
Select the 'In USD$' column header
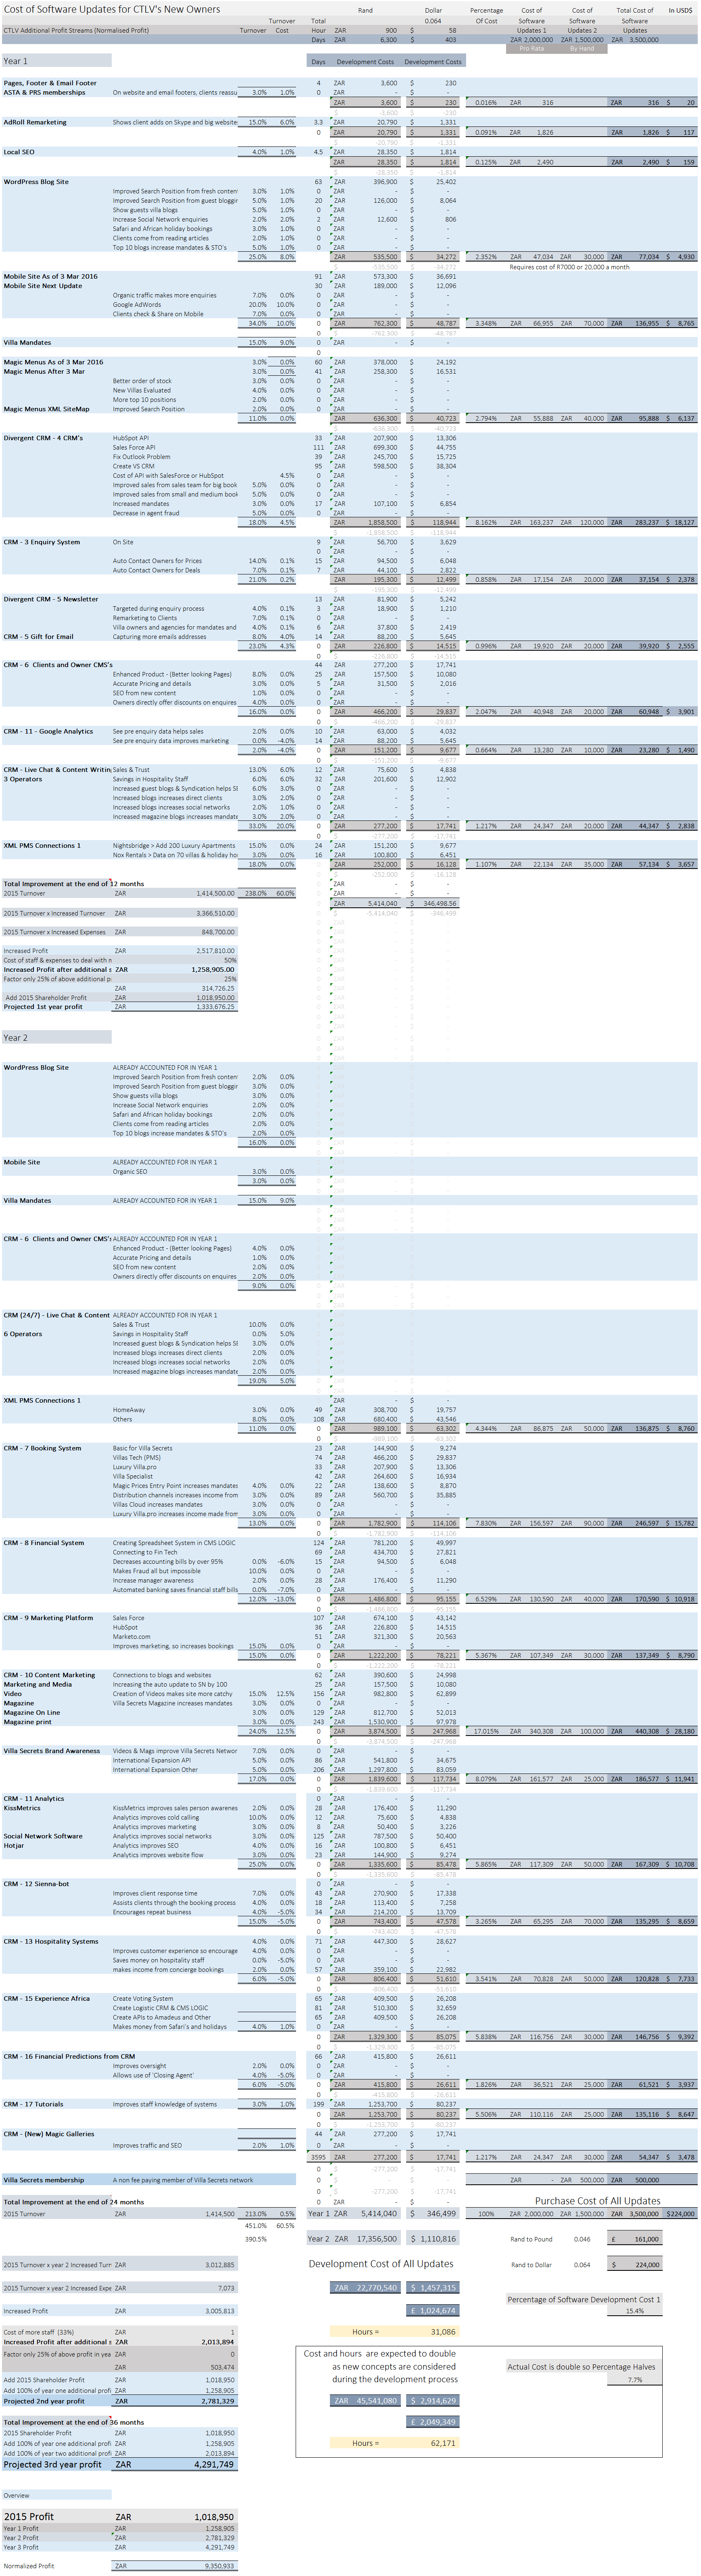point(680,10)
